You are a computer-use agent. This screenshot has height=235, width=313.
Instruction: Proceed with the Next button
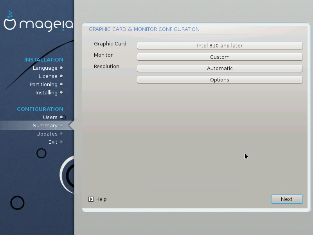pos(287,199)
